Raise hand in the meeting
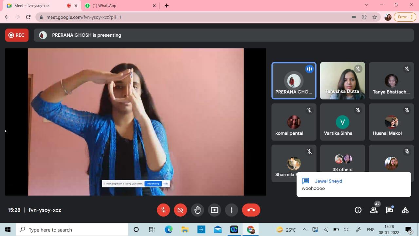 pyautogui.click(x=197, y=210)
